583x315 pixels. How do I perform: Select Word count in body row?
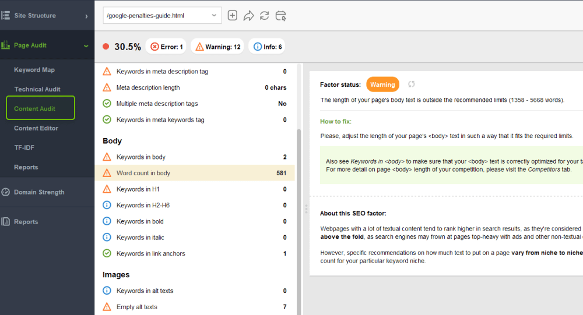coord(195,173)
